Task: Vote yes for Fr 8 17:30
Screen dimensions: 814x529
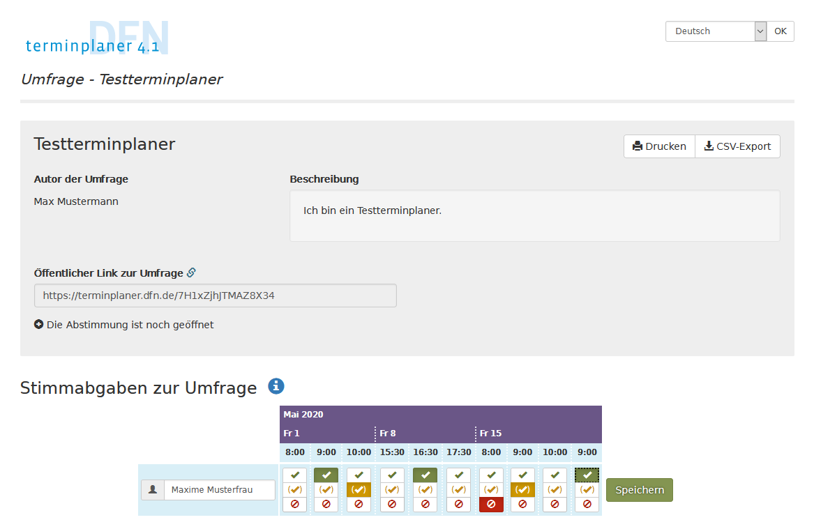Action: tap(458, 475)
